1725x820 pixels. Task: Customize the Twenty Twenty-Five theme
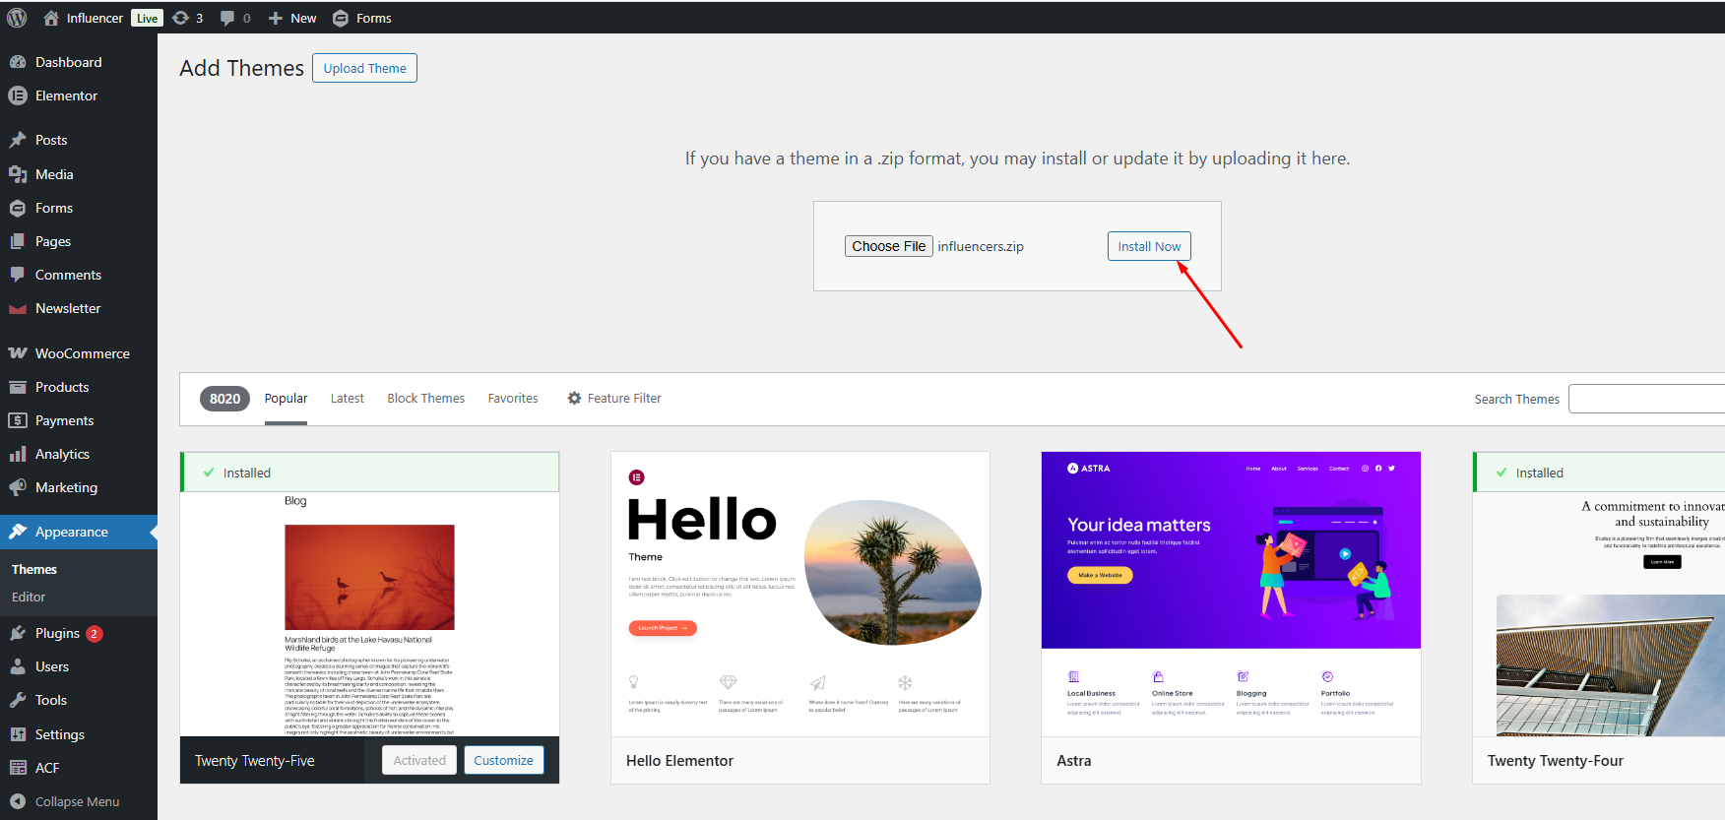(503, 760)
